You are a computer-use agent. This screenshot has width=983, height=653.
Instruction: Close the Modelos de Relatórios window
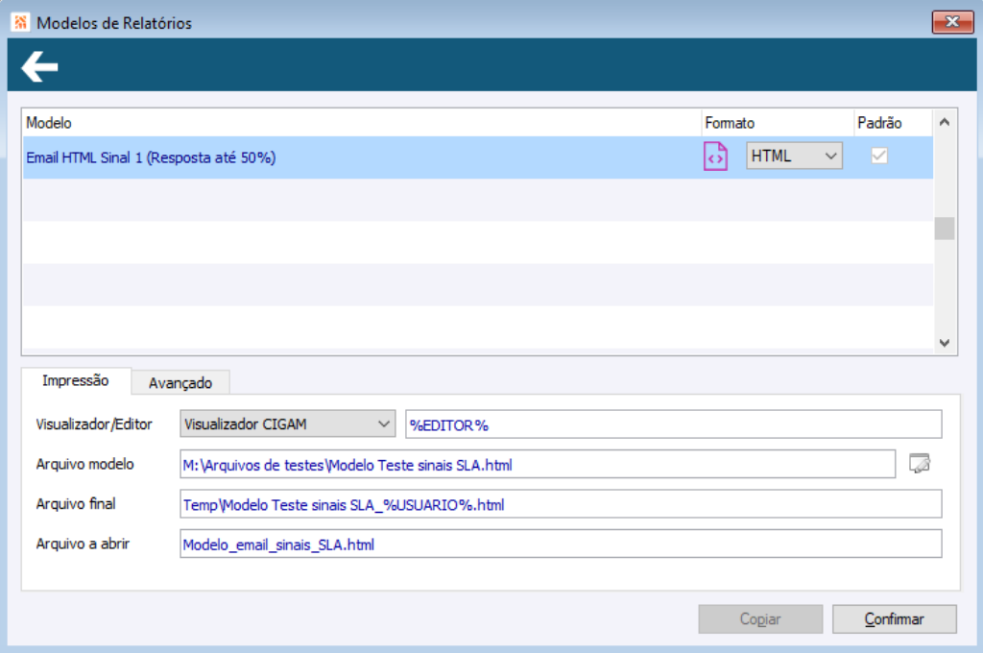(952, 22)
